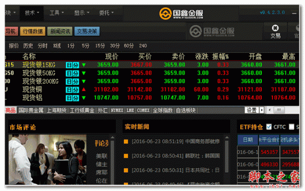Screen dimensions: 305x191
Task: Uncheck the CFTC checkbox
Action: click(269, 127)
